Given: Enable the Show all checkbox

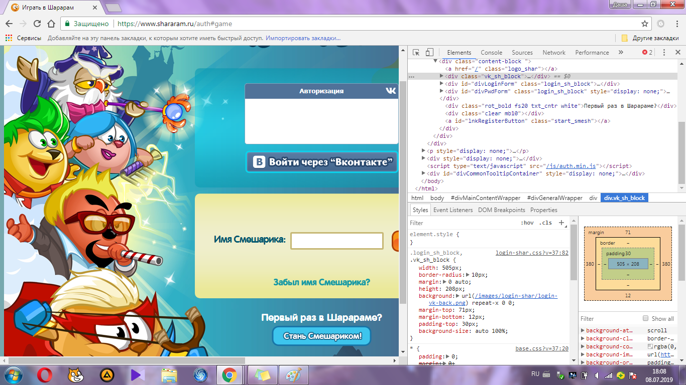Looking at the screenshot, I should [x=646, y=318].
